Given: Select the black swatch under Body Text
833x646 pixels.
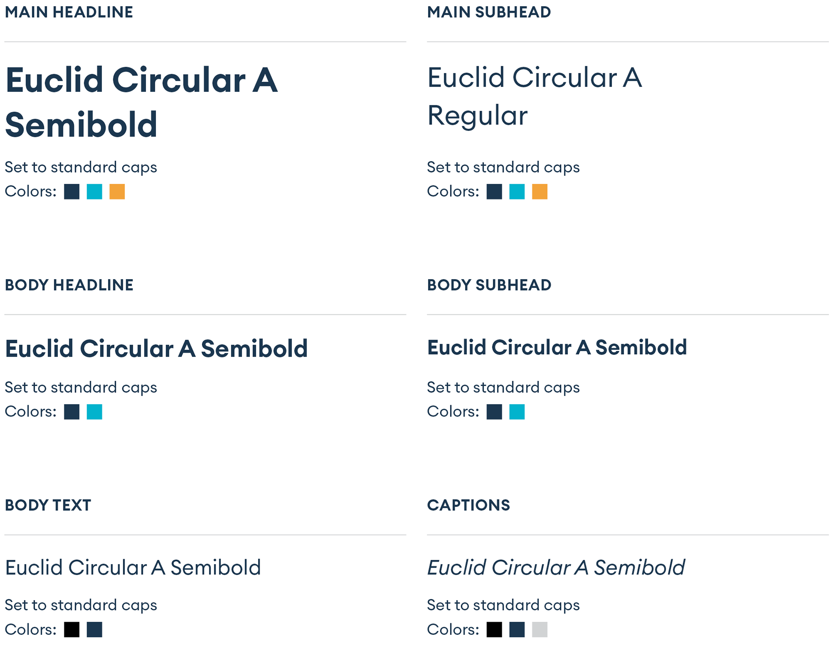Looking at the screenshot, I should click(72, 630).
